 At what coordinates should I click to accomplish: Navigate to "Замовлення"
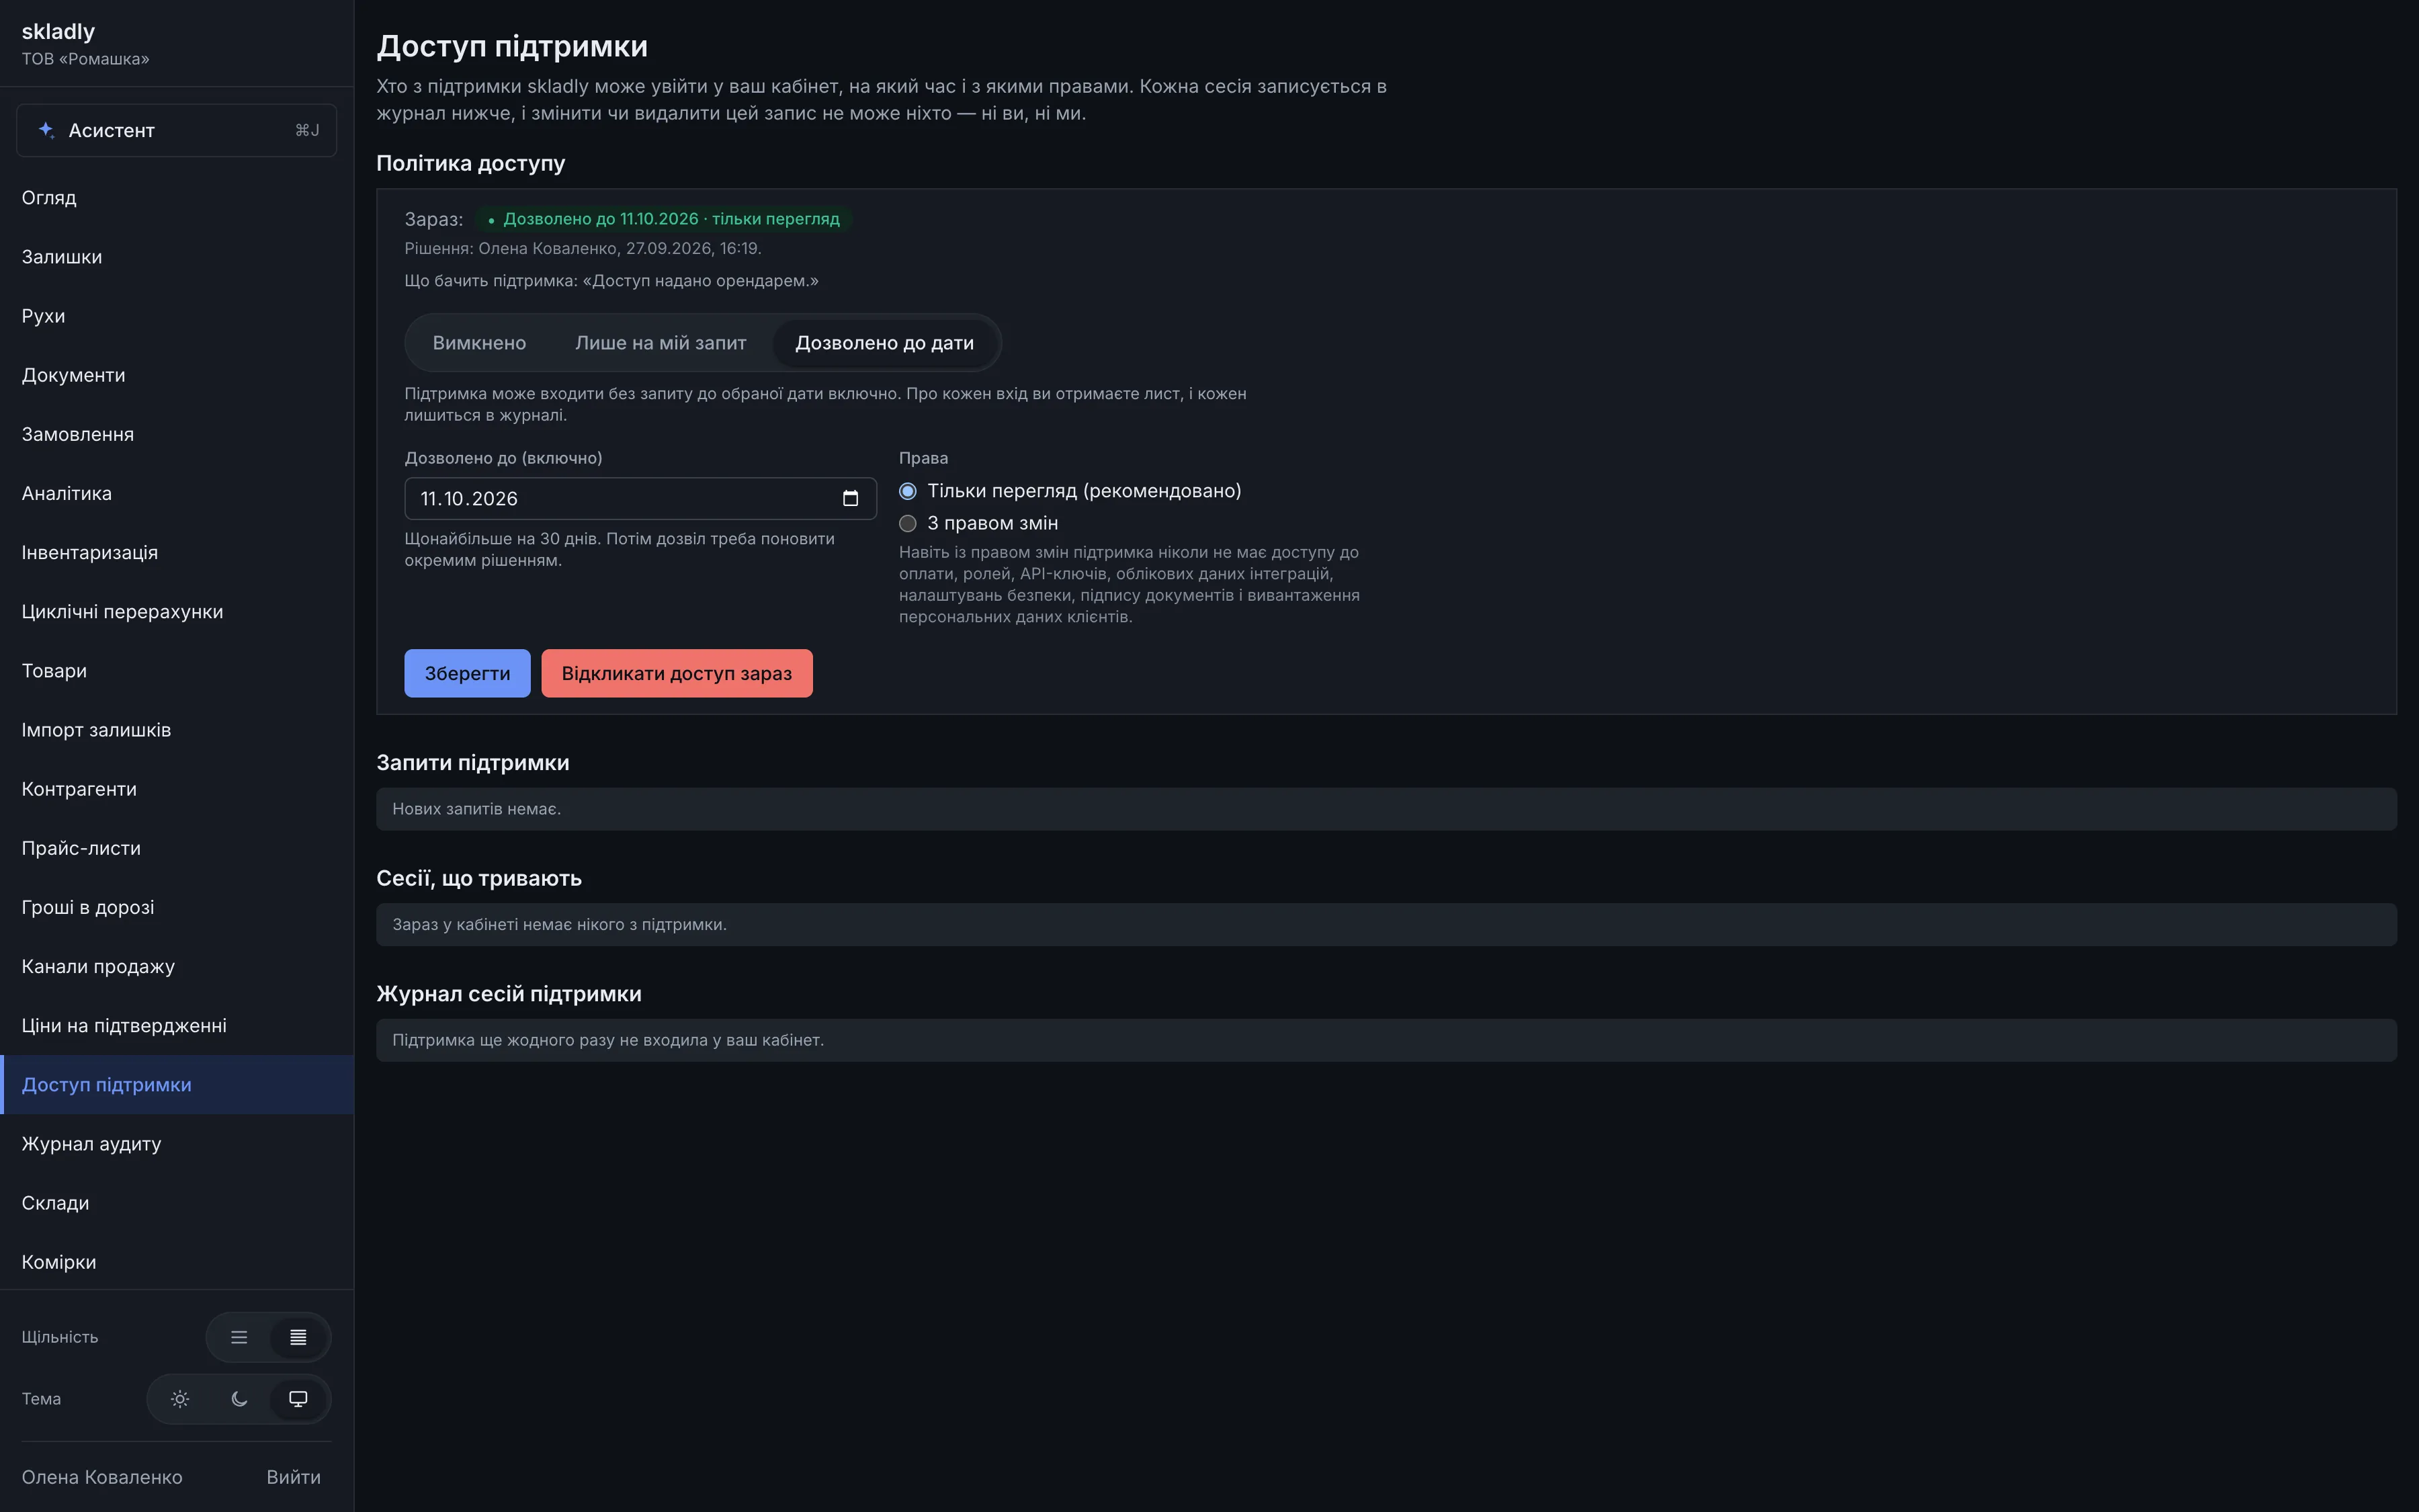click(177, 434)
